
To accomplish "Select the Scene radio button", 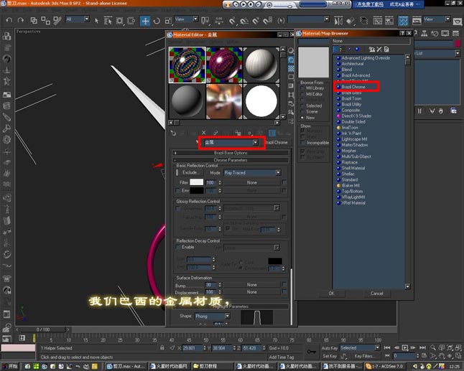I will pos(302,112).
